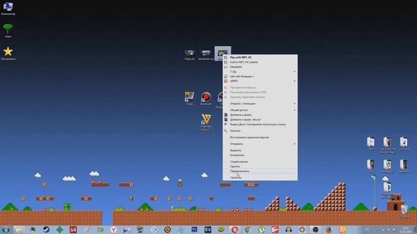Choose Восстановить прежнюю версию
This screenshot has height=234, width=417.
click(260, 137)
